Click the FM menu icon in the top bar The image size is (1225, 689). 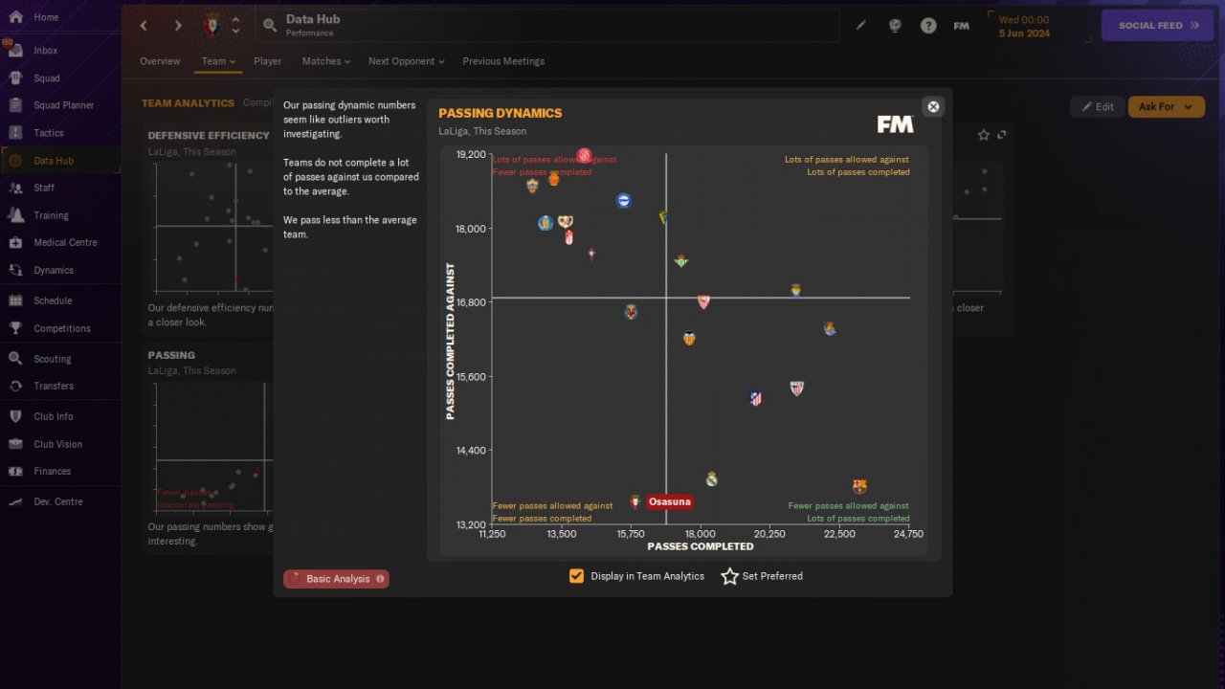pos(962,26)
